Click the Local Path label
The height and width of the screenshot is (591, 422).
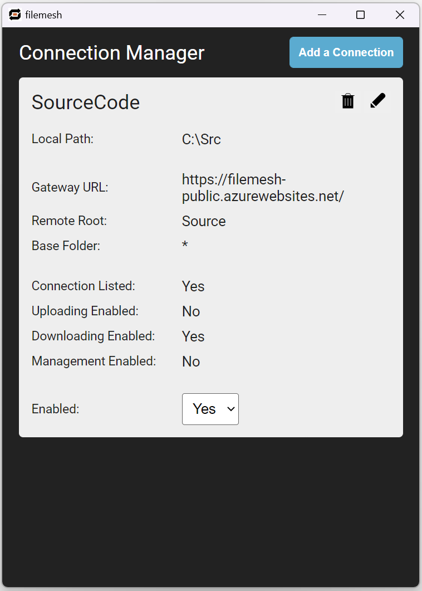(x=62, y=139)
